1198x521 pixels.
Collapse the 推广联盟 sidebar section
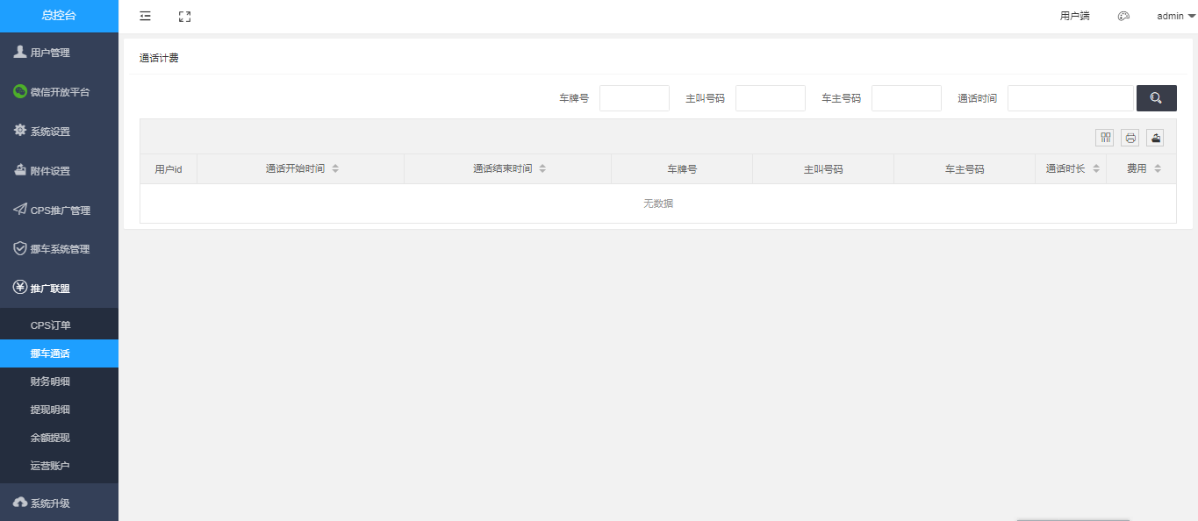(x=59, y=289)
